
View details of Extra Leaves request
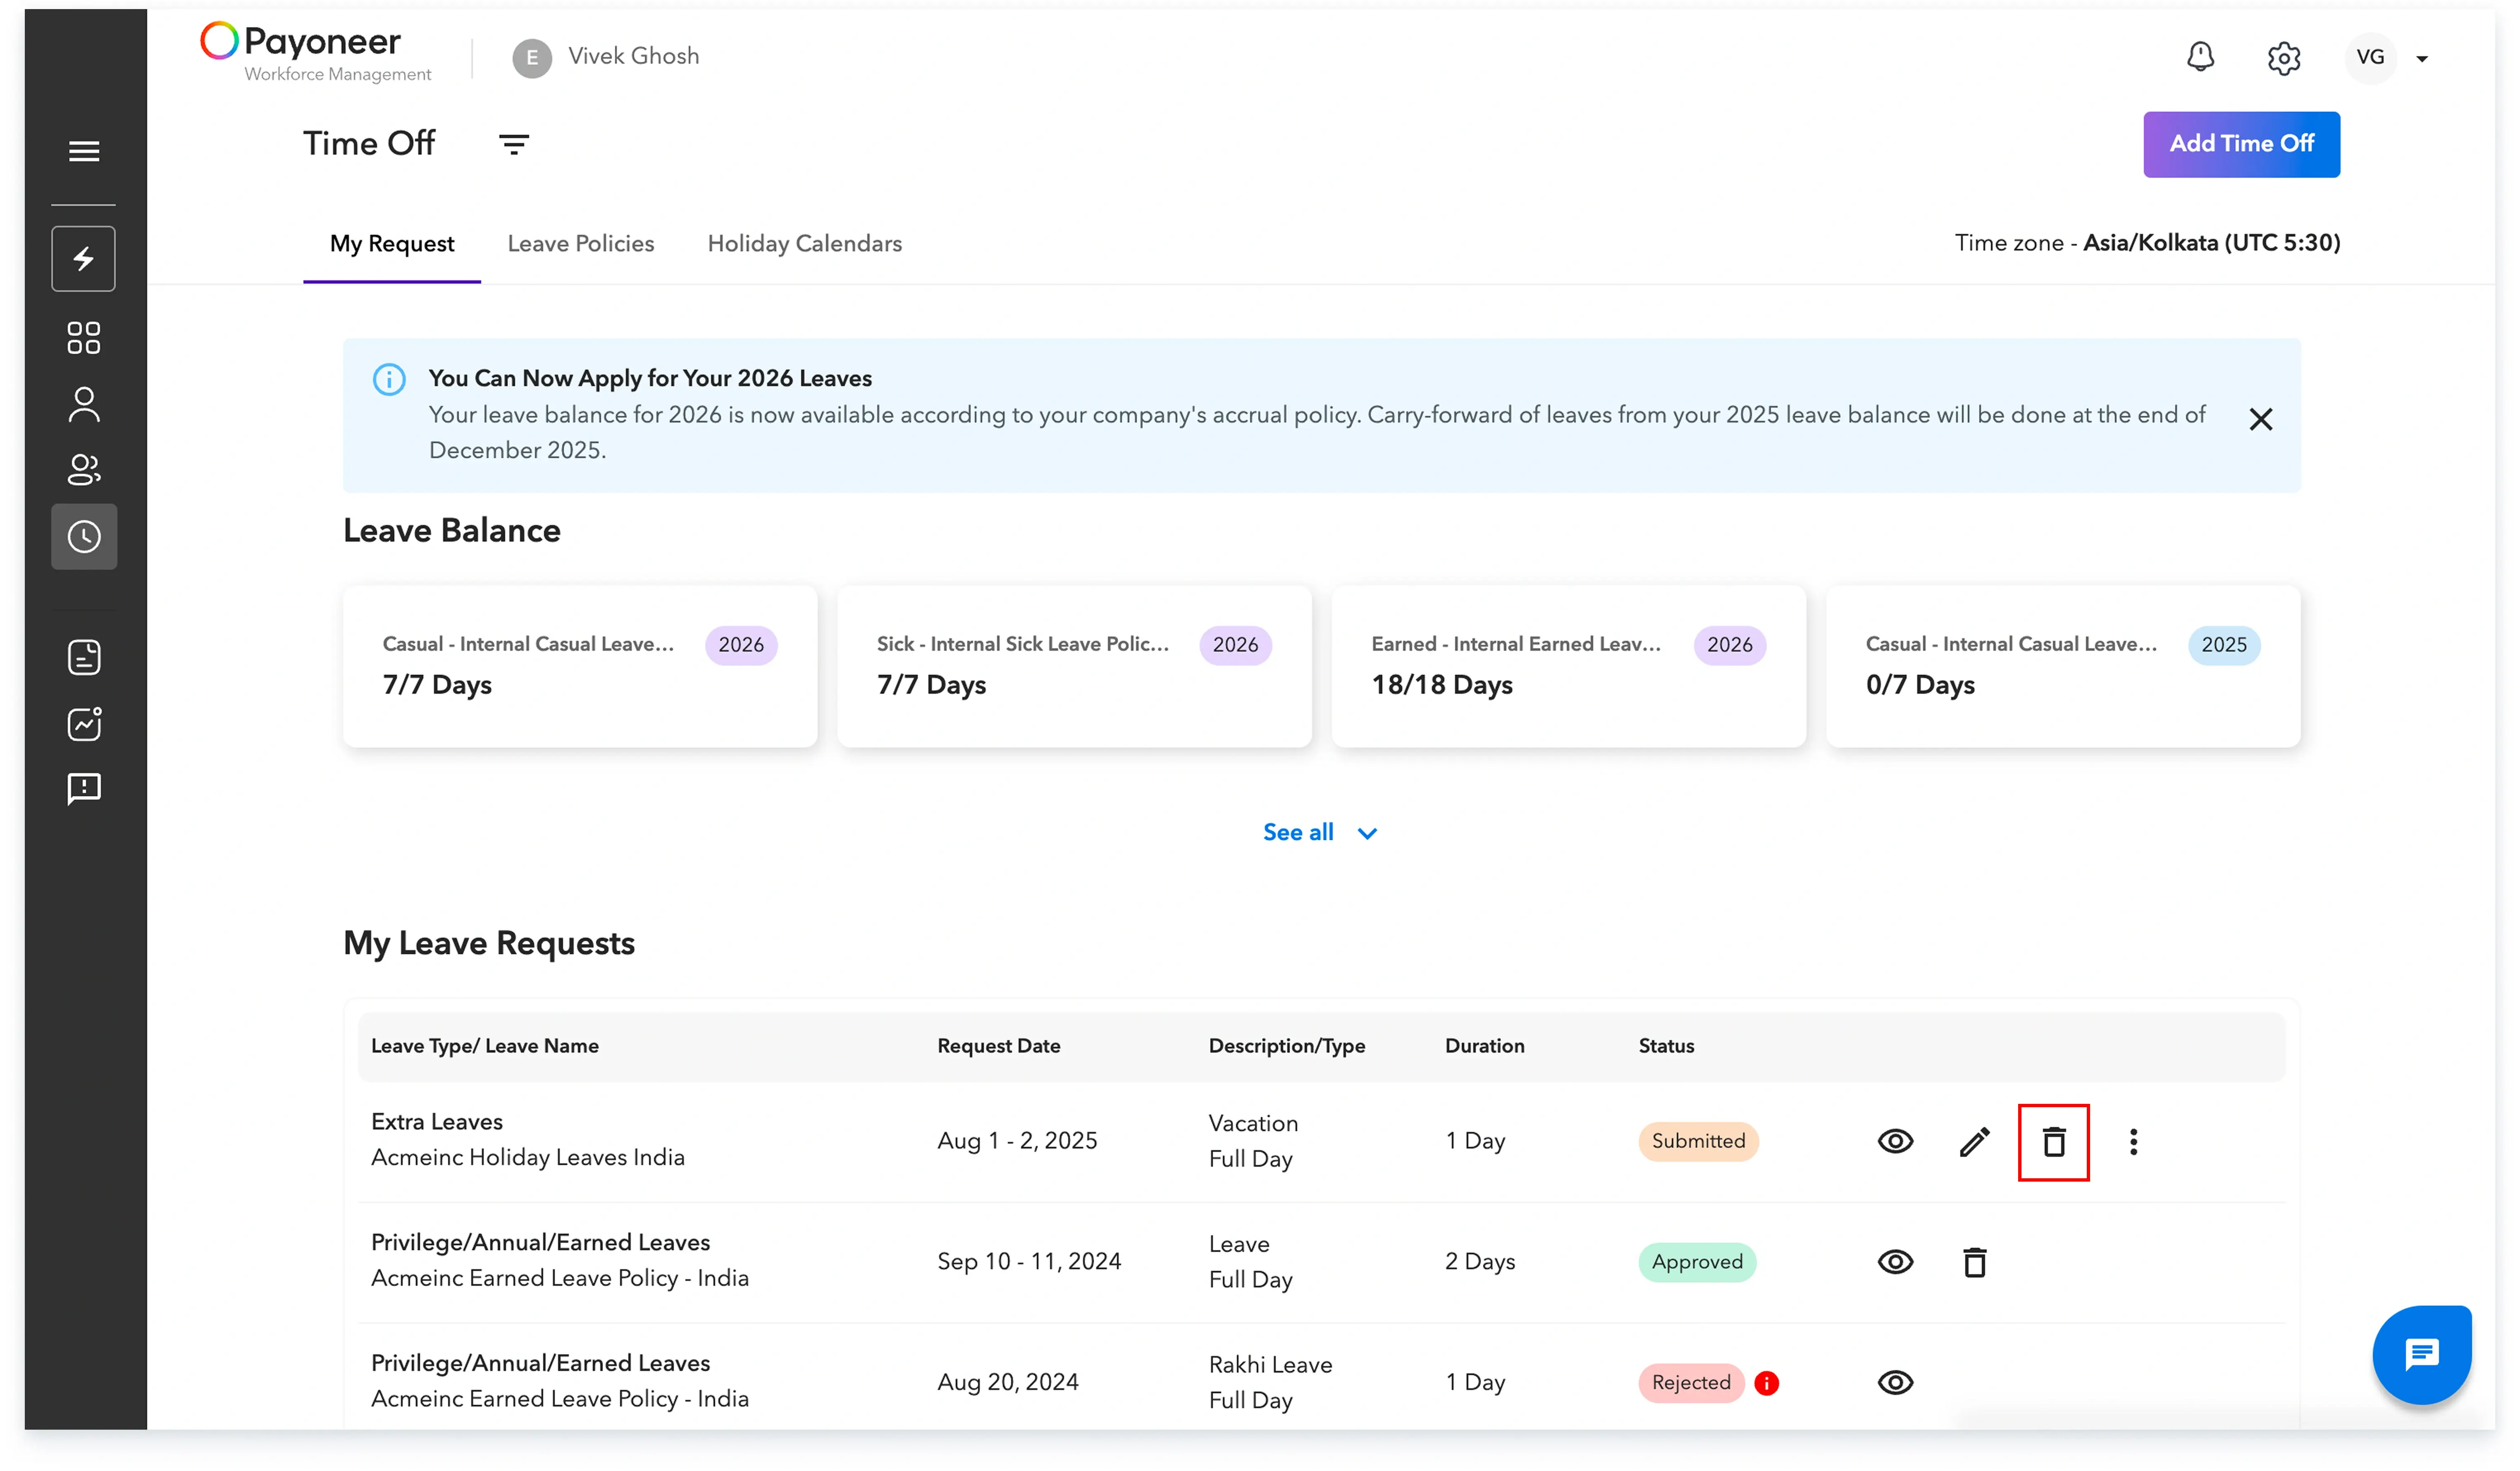[1895, 1141]
